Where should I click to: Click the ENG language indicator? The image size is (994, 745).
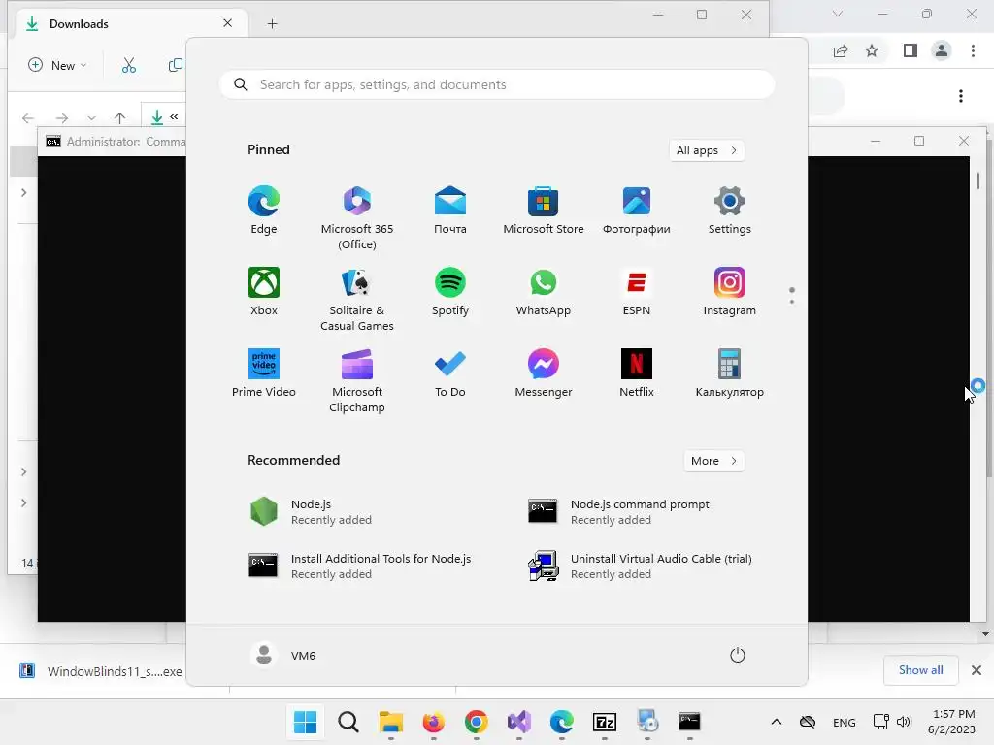pos(844,722)
